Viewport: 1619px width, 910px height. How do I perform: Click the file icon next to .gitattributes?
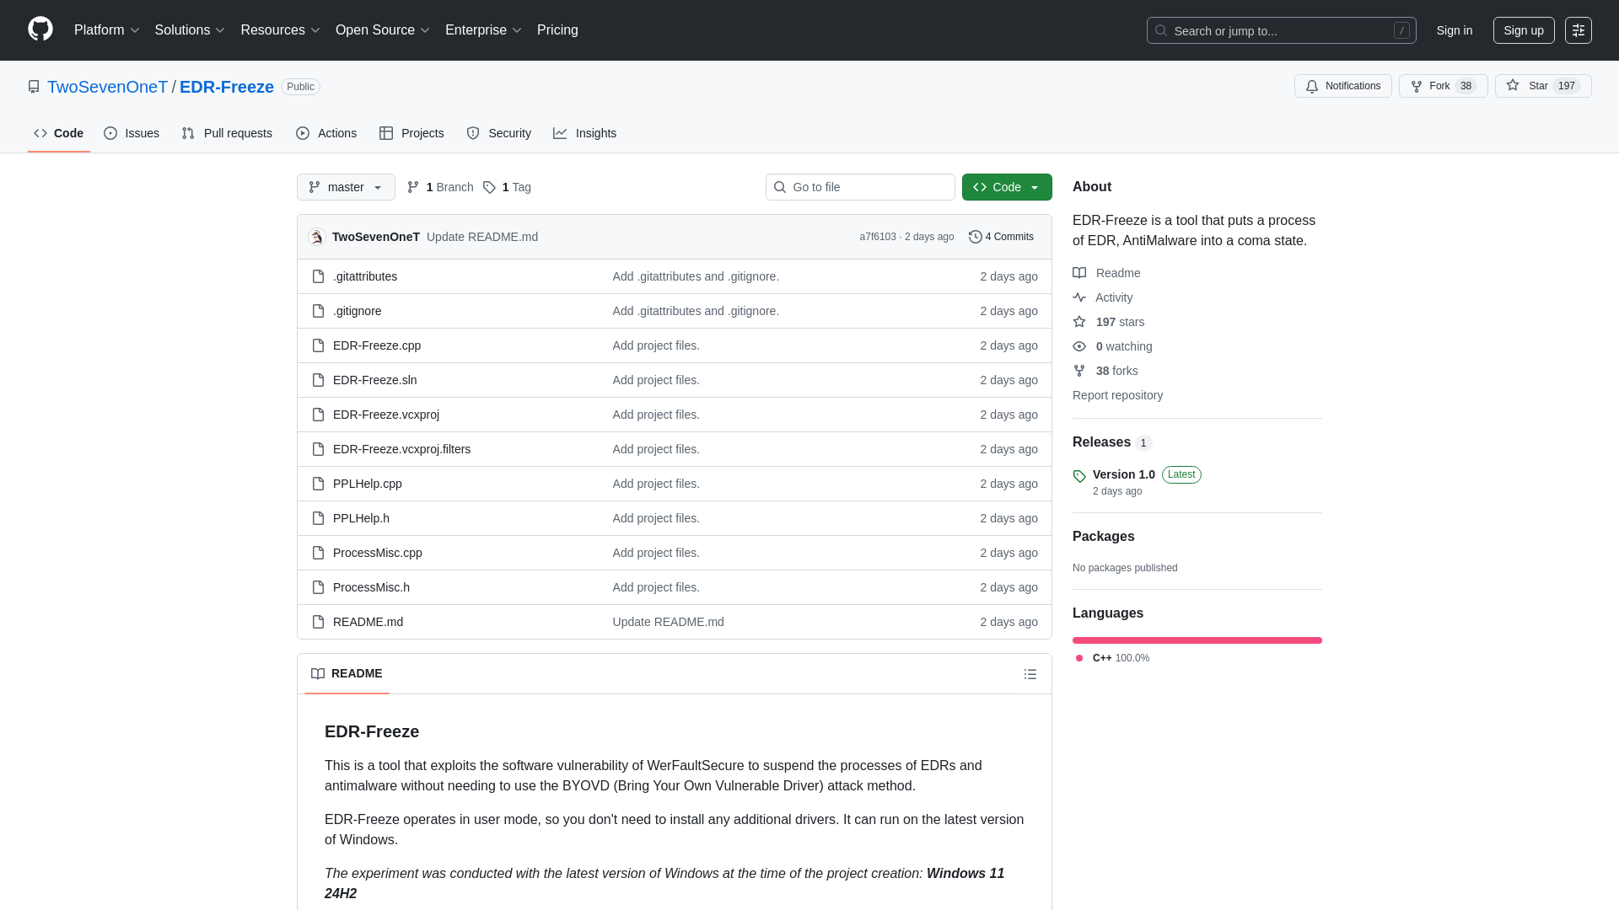point(318,276)
